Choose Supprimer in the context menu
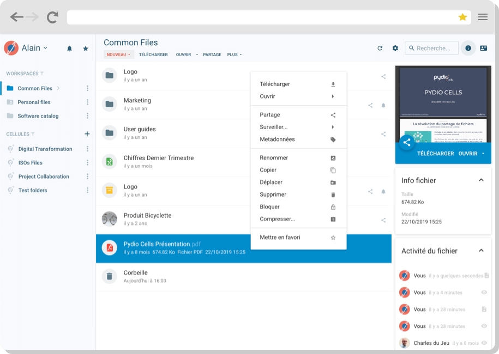 [x=298, y=194]
